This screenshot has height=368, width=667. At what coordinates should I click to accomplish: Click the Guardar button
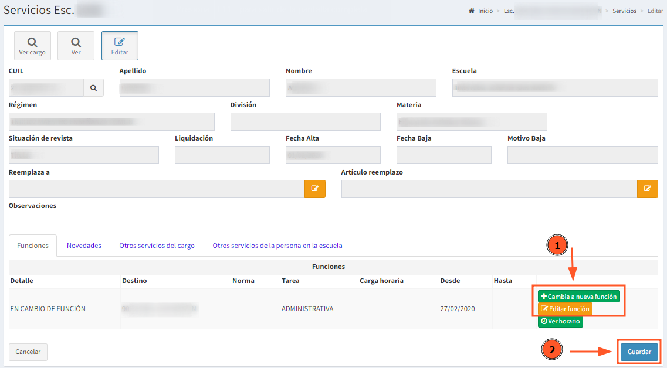pyautogui.click(x=639, y=352)
